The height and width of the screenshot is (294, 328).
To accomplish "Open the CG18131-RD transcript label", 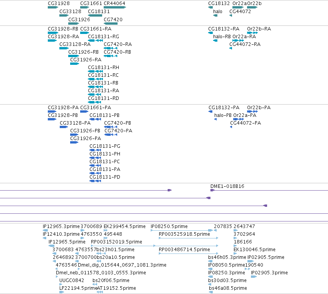I will point(103,98).
